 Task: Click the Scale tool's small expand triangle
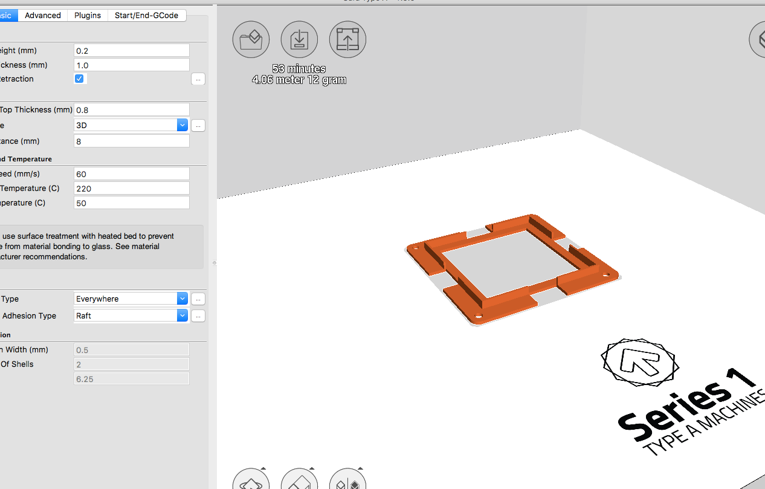pyautogui.click(x=312, y=468)
